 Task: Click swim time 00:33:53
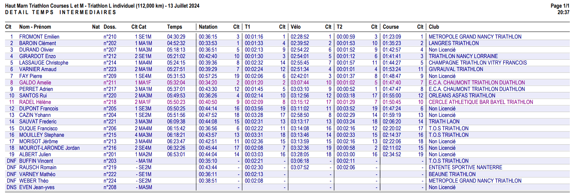point(208,43)
